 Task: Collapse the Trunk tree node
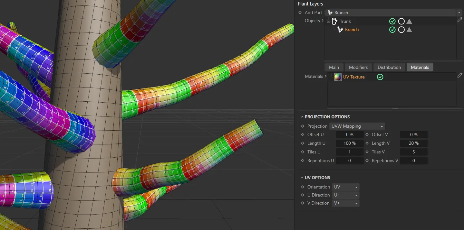328,22
